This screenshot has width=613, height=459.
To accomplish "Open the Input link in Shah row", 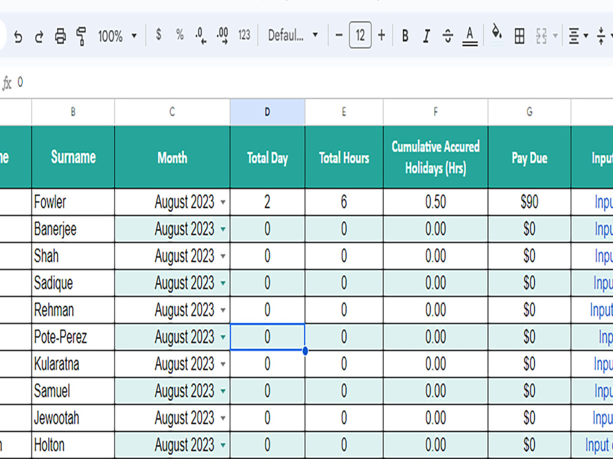I will (604, 256).
